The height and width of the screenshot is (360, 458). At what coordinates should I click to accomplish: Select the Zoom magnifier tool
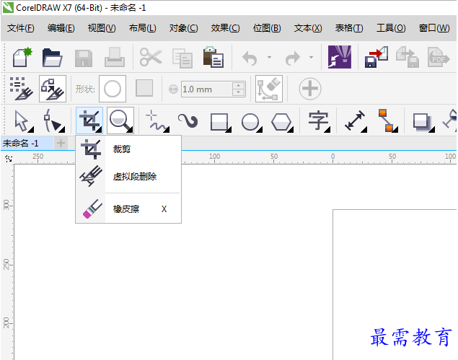(120, 120)
